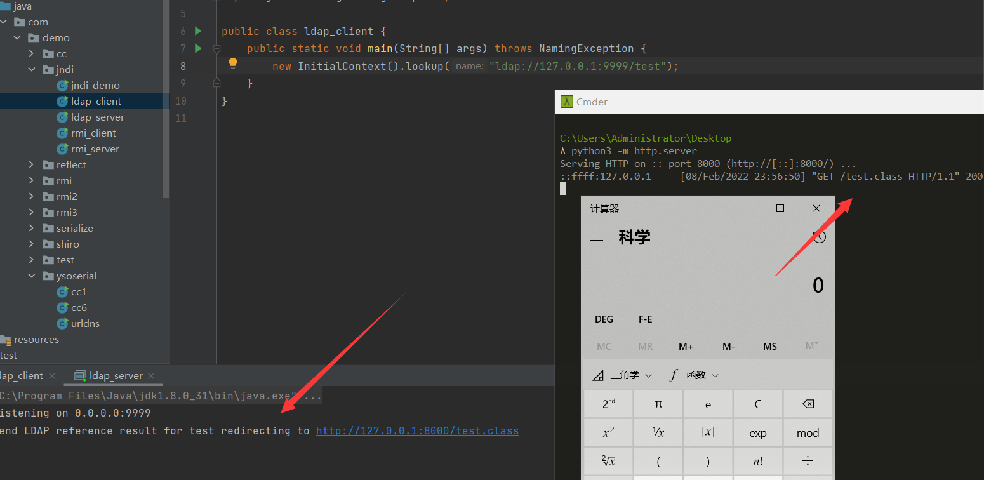Close the ldap_client run tab
This screenshot has height=480, width=984.
(52, 376)
